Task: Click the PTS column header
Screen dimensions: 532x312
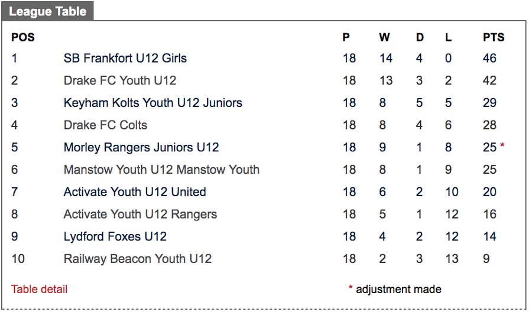Action: [493, 37]
